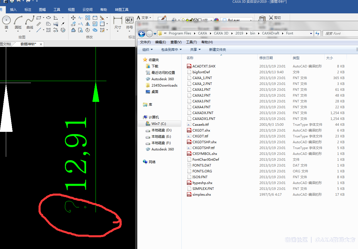The width and height of the screenshot is (358, 249).
Task: Click the Cut (剪切) scissors icon
Action: (271, 18)
